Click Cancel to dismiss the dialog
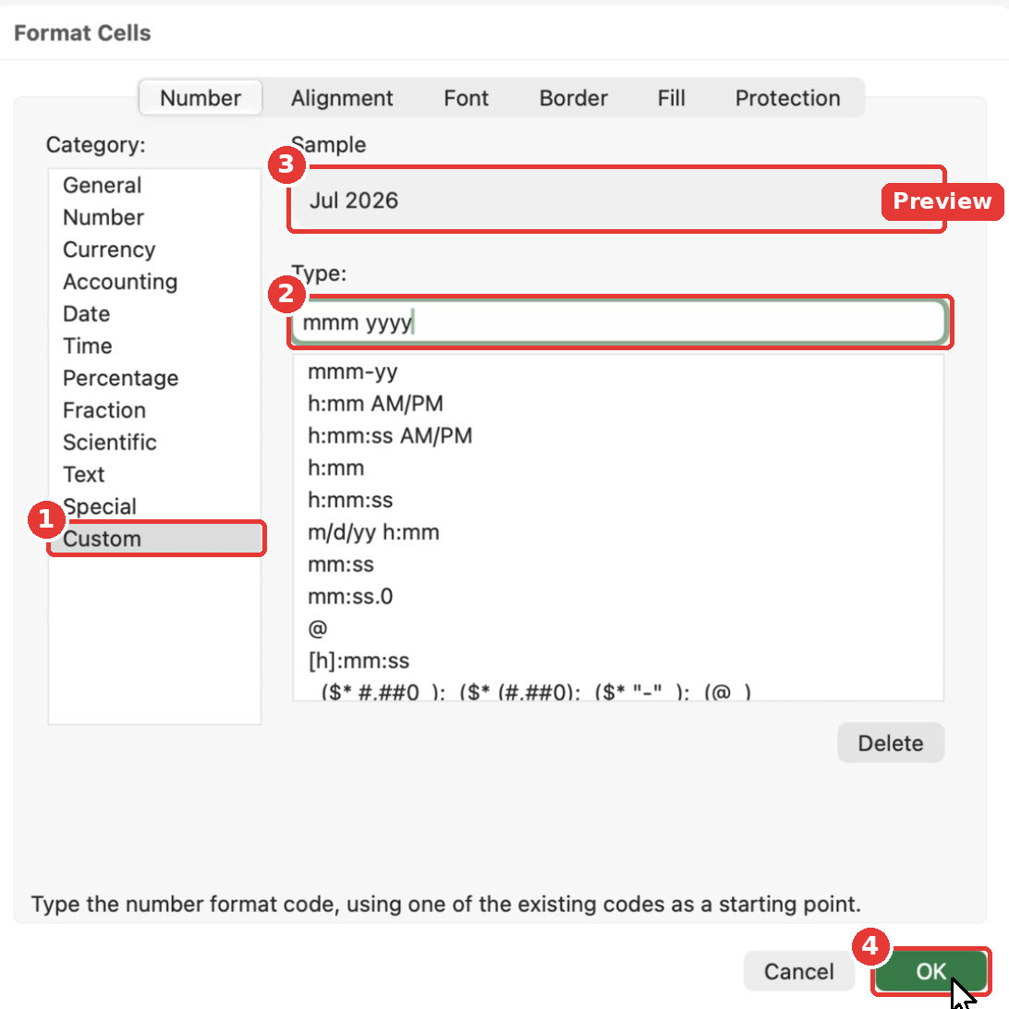1009x1009 pixels. 798,971
